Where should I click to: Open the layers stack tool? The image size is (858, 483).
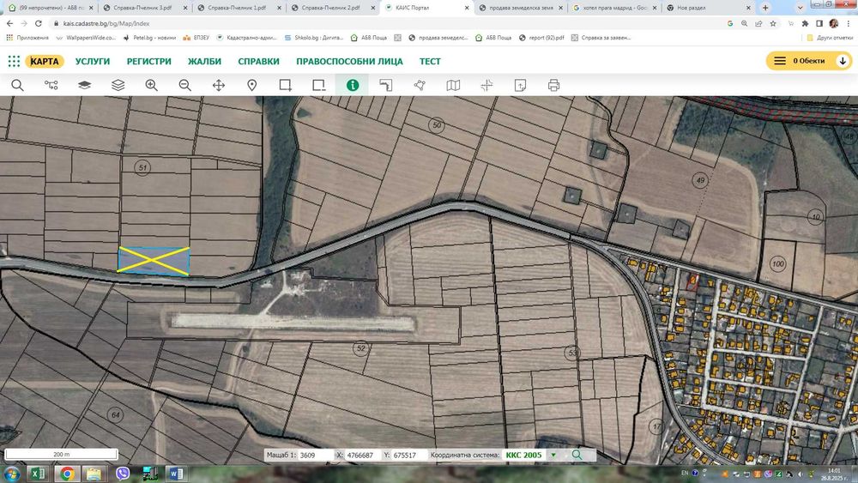pos(118,85)
